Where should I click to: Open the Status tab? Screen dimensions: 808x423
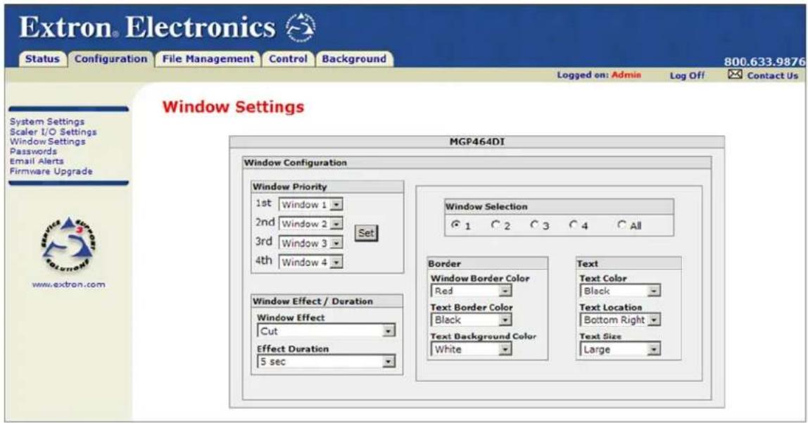(42, 58)
